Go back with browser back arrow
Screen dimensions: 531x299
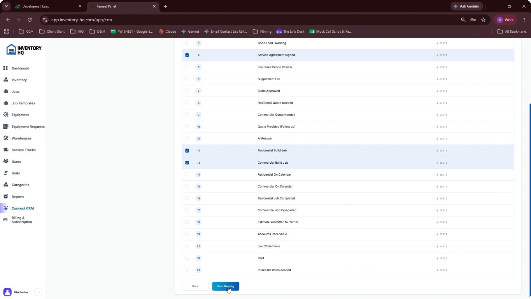(8, 20)
